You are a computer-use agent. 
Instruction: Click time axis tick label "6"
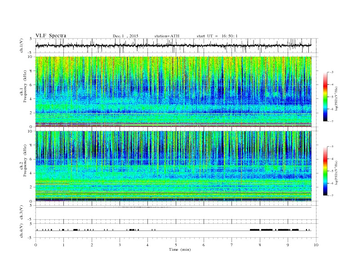204,245
